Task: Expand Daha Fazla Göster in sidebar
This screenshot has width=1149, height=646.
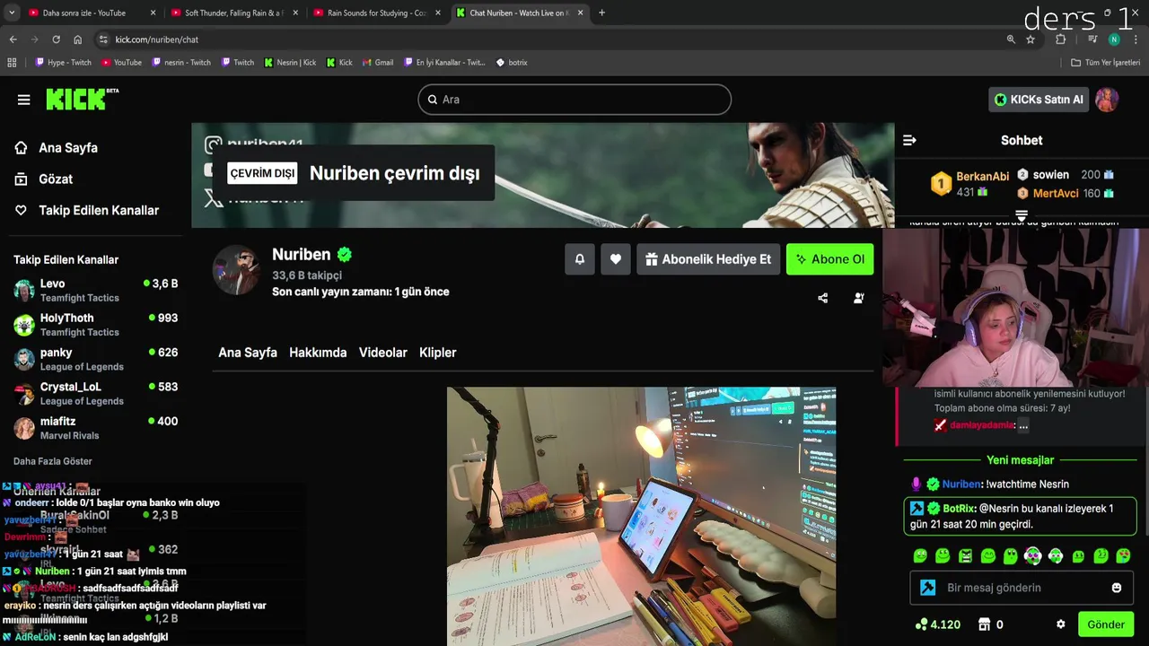Action: [x=53, y=461]
